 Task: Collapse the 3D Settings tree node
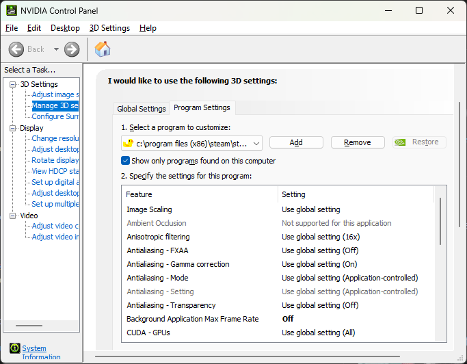(x=13, y=84)
